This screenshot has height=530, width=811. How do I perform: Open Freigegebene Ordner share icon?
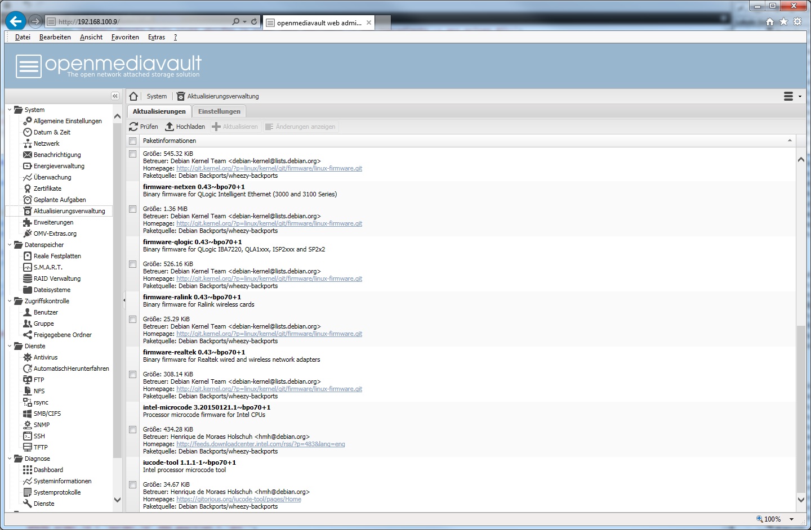27,335
